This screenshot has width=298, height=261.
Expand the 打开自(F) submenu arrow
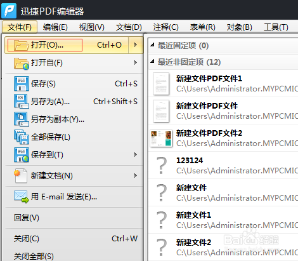click(136, 63)
